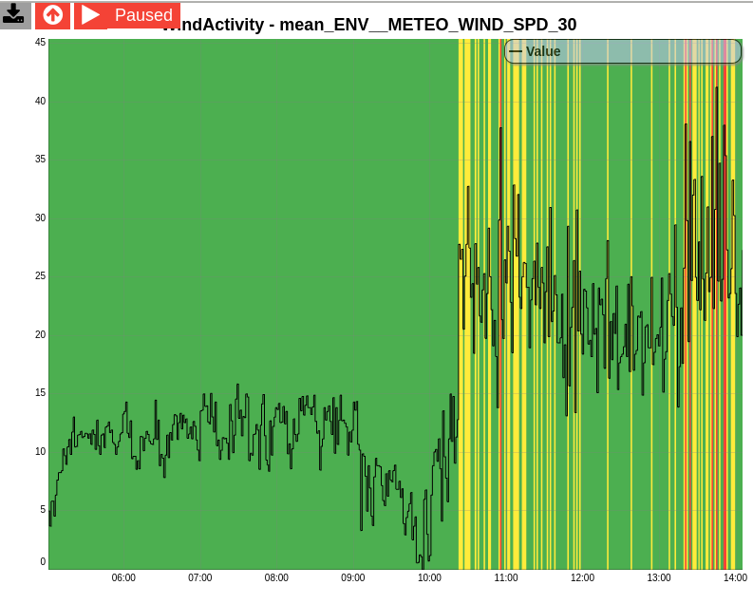Image resolution: width=753 pixels, height=604 pixels.
Task: Click the 13:00 time axis label
Action: coord(659,577)
